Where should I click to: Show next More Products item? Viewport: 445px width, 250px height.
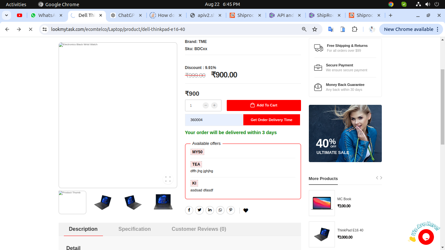(x=381, y=178)
